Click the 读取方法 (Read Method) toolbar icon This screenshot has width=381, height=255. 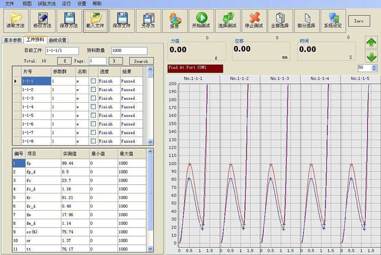click(16, 20)
